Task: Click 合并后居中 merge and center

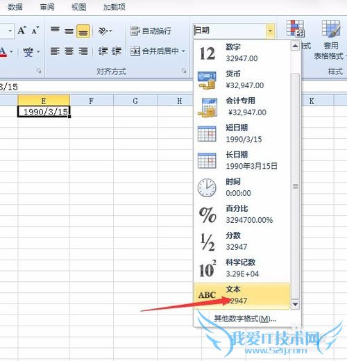Action: pyautogui.click(x=155, y=51)
